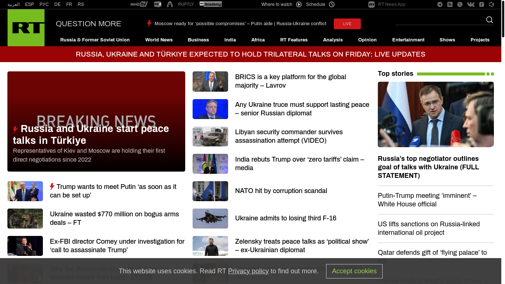This screenshot has height=284, width=505.
Task: Switch to the РУС language edition
Action: [44, 4]
